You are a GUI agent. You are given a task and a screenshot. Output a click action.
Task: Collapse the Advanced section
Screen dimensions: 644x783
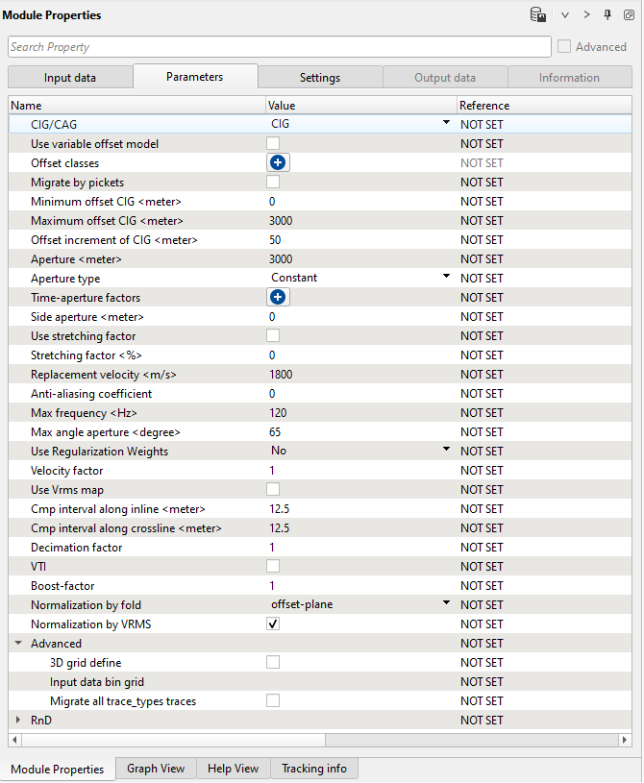(17, 644)
